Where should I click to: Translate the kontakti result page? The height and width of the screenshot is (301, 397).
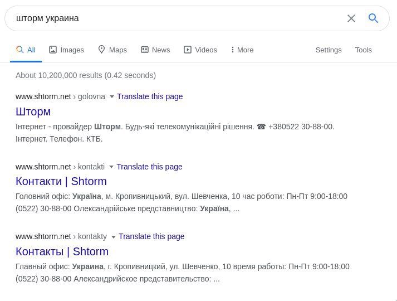149,167
